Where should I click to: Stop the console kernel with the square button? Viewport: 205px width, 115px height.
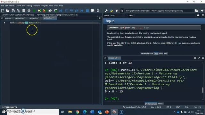[x=195, y=58]
